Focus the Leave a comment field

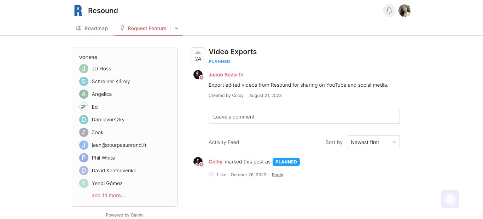coord(304,117)
